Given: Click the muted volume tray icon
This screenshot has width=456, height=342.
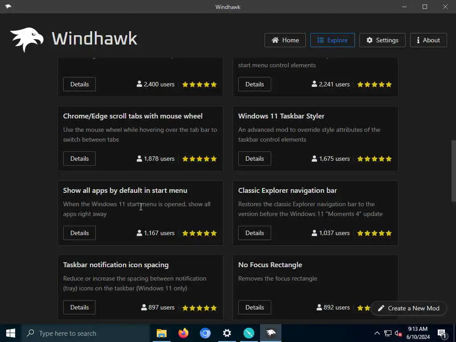Looking at the screenshot, I should click(398, 333).
